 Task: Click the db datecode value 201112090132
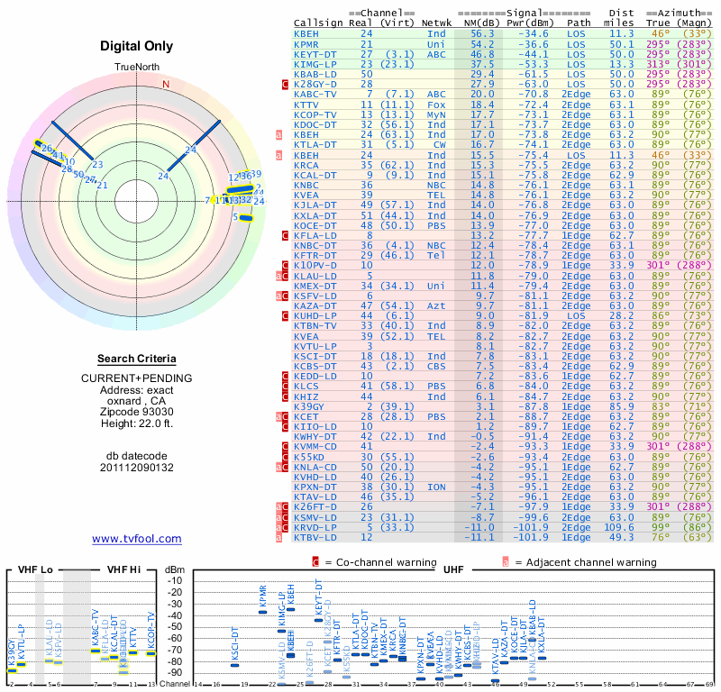(x=137, y=468)
